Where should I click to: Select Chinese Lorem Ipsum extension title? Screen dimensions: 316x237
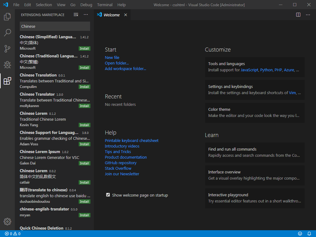[x=40, y=152]
